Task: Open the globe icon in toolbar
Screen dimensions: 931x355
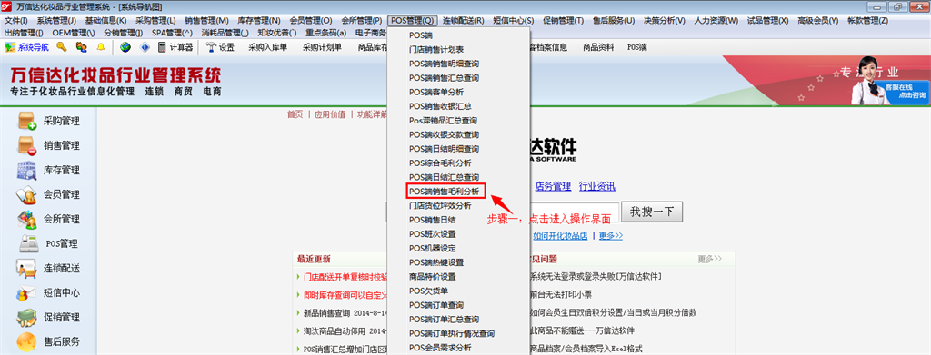Action: coord(125,47)
